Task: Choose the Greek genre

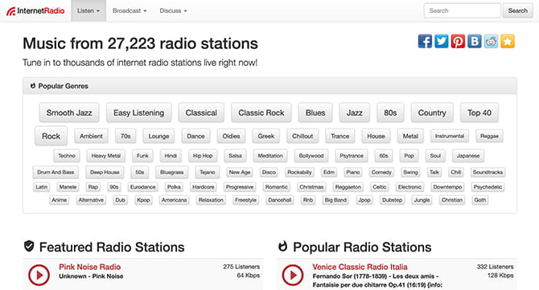Action: 266,136
